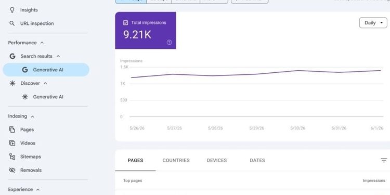Collapse the Search results chevron
Screen dimensions: 390x195
click(x=58, y=56)
